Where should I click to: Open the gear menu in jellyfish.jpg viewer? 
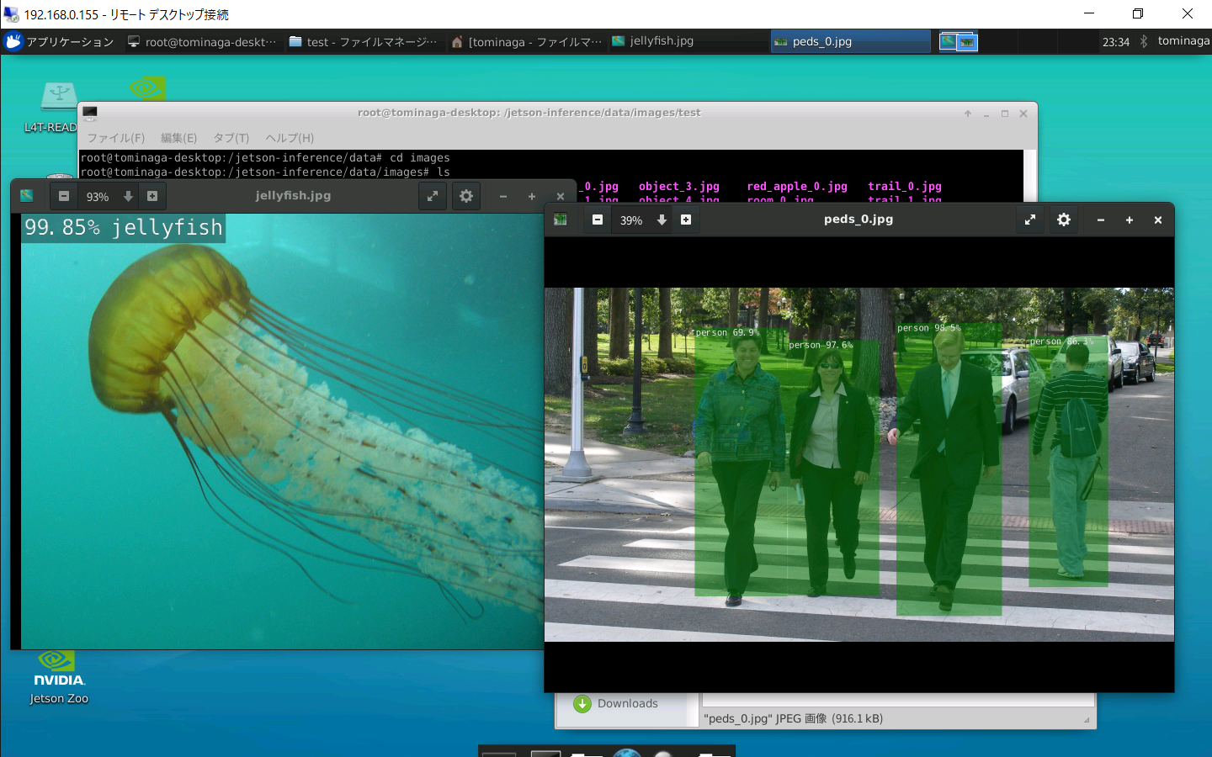click(x=466, y=196)
